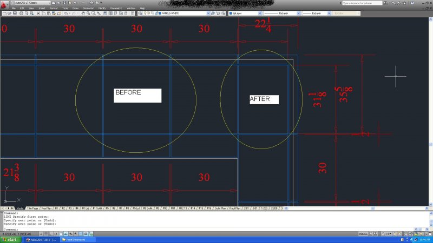Click the Plot printer icon in quick access toolbar
The height and width of the screenshot is (243, 433).
[x=91, y=3]
